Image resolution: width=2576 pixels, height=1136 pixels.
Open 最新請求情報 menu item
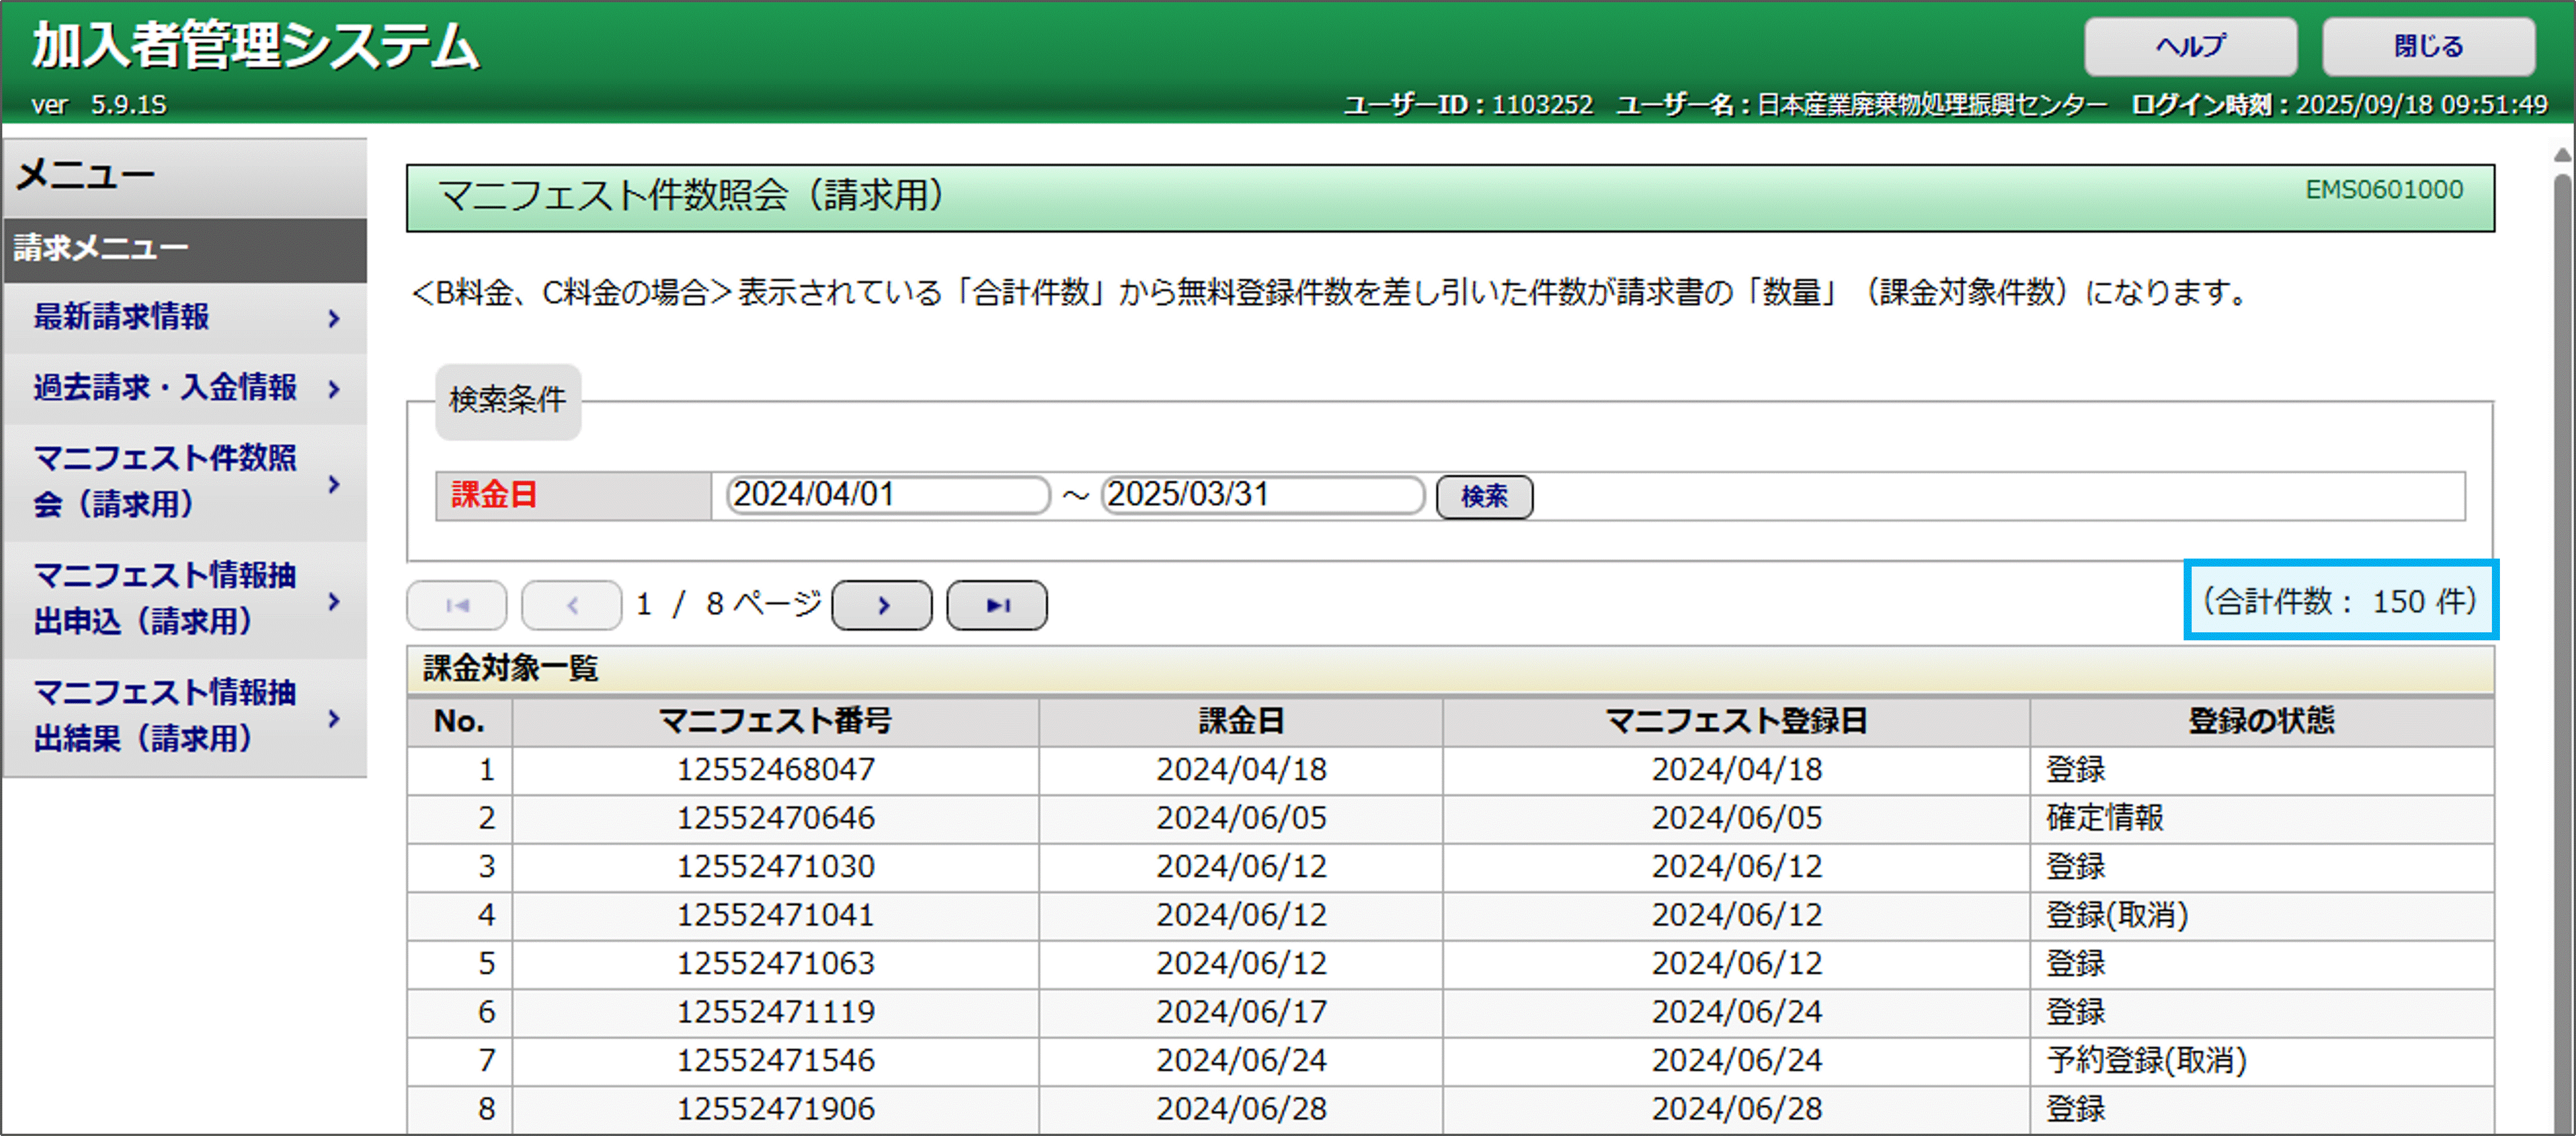coord(122,317)
